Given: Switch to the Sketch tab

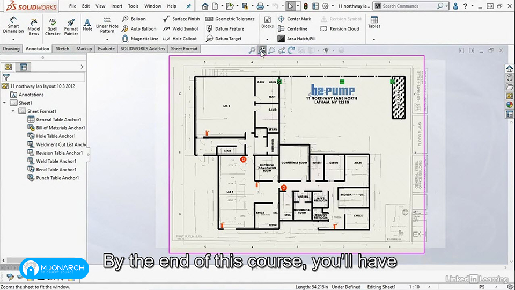Looking at the screenshot, I should 62,49.
